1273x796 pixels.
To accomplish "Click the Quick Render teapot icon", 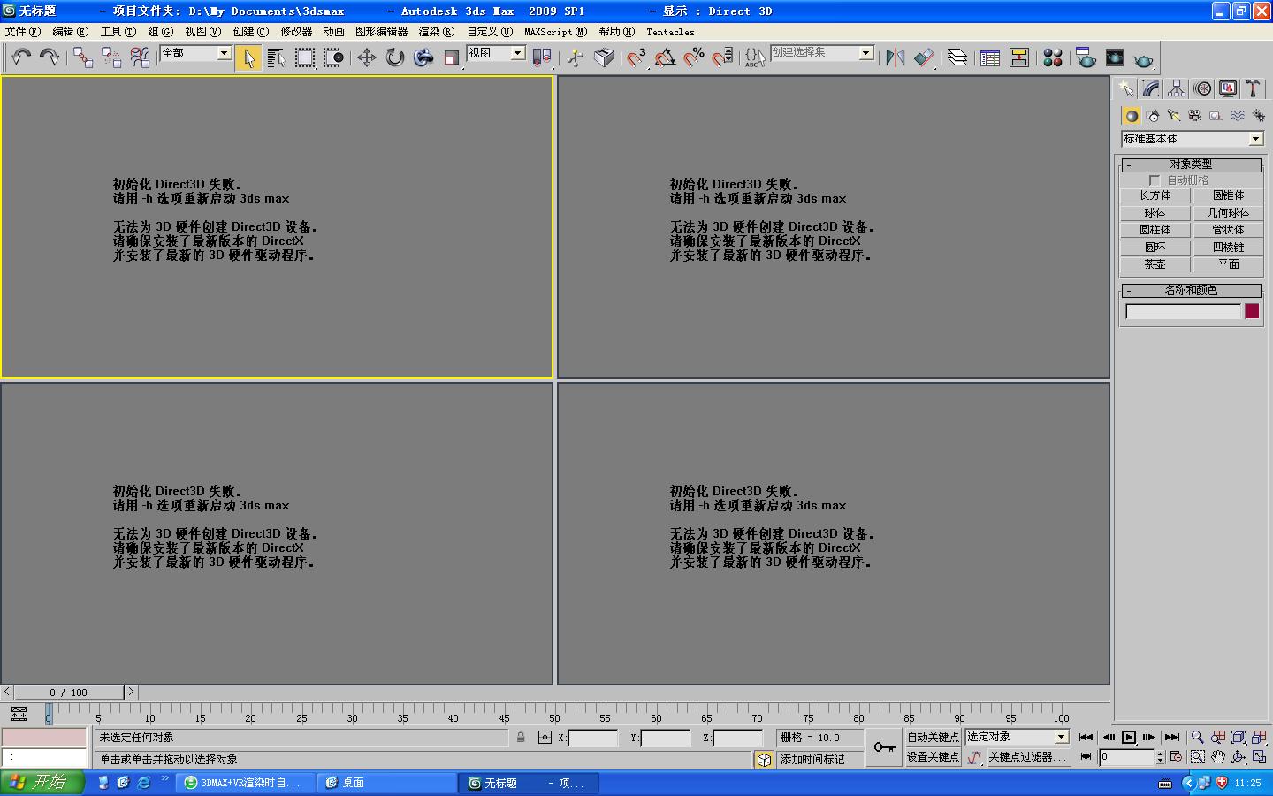I will coord(1143,59).
